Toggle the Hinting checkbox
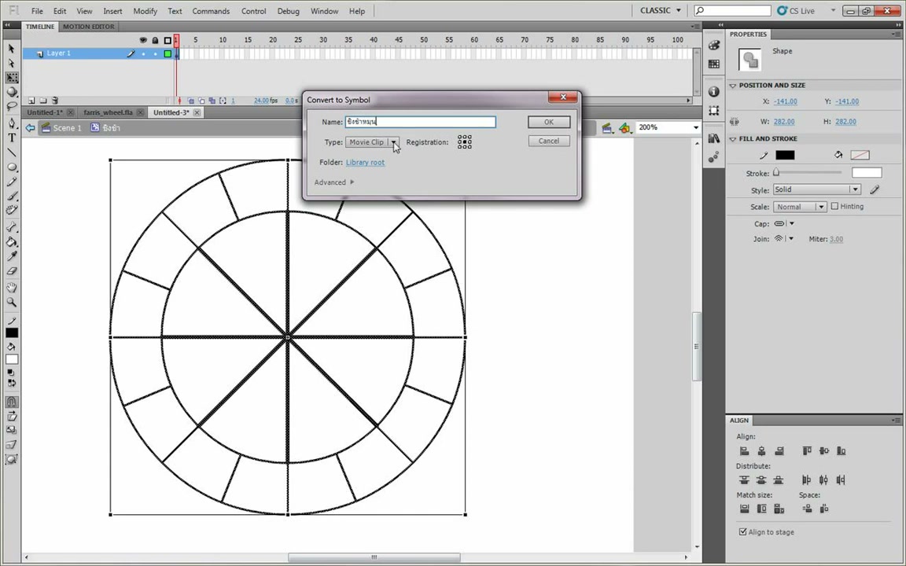This screenshot has height=566, width=906. 834,206
